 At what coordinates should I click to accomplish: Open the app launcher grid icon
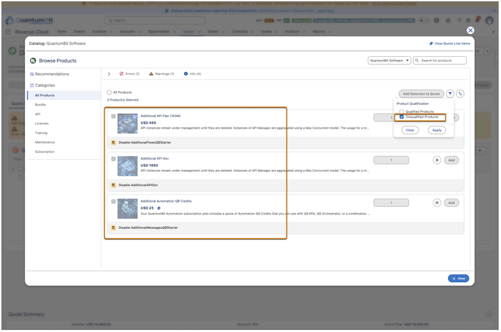8,31
